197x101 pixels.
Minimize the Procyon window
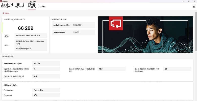click(x=183, y=1)
